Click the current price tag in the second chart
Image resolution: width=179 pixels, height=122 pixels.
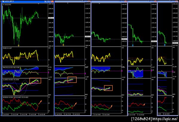pos(88,36)
